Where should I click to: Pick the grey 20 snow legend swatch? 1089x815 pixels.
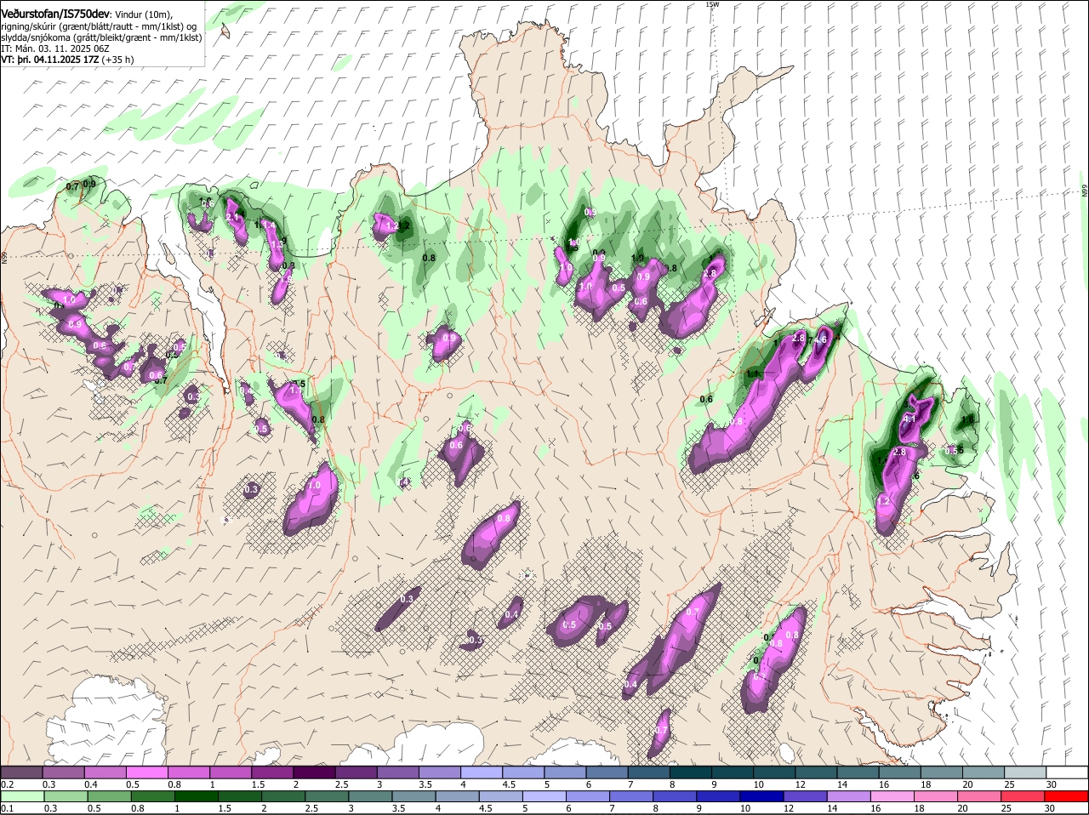(x=984, y=772)
